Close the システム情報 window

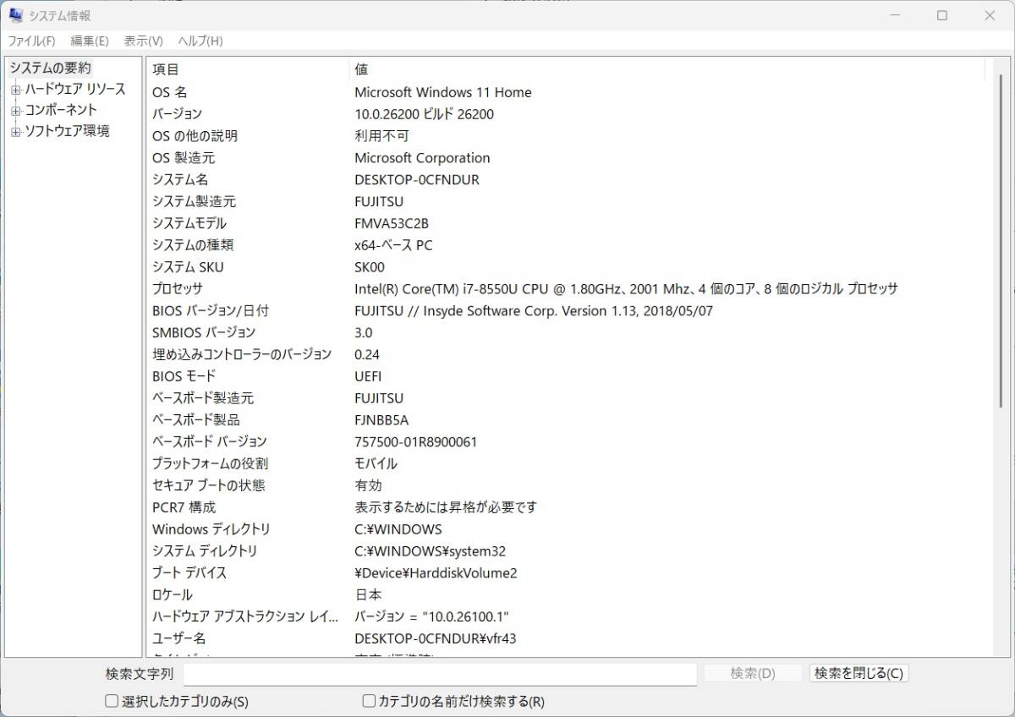click(990, 15)
